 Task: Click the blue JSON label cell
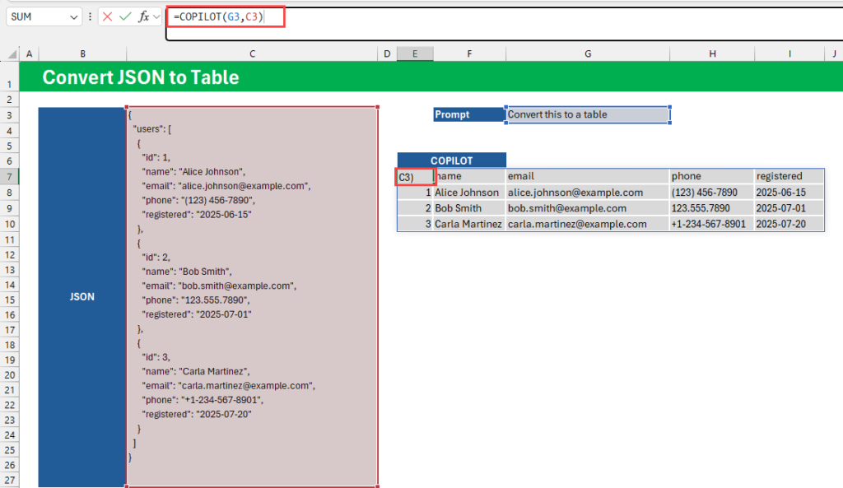coord(82,297)
